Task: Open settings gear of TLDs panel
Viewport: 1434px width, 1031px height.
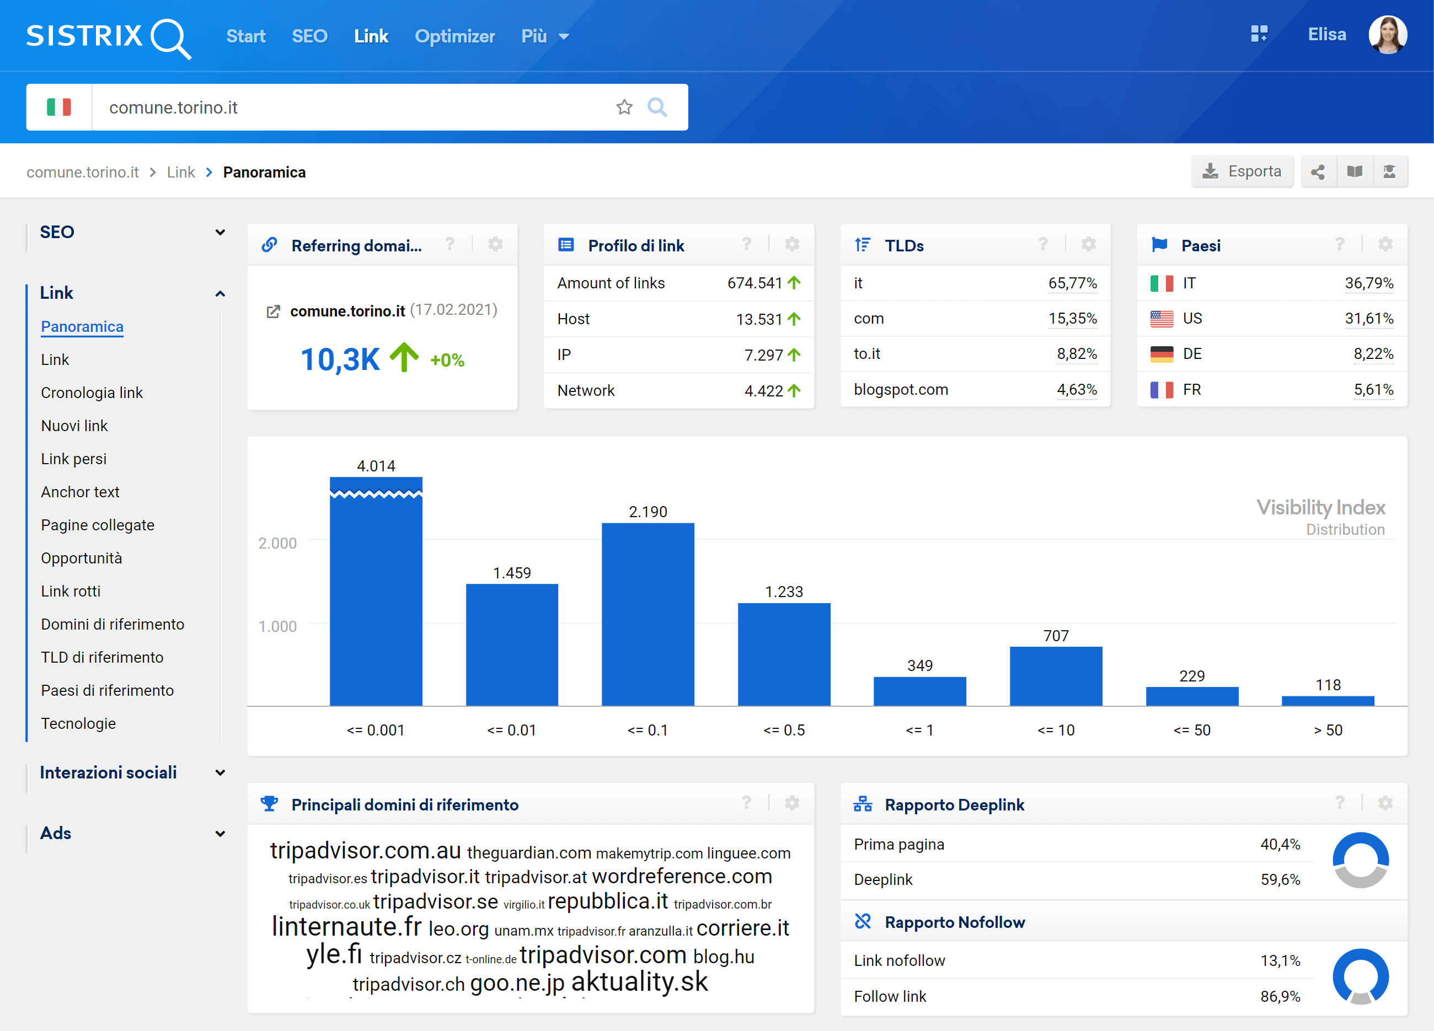Action: tap(1088, 245)
